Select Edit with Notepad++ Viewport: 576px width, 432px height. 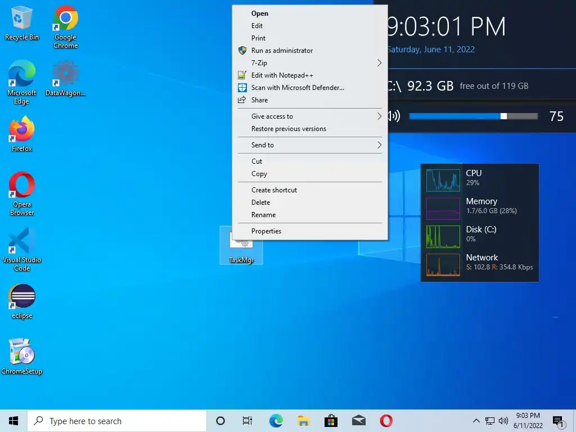tap(310, 75)
